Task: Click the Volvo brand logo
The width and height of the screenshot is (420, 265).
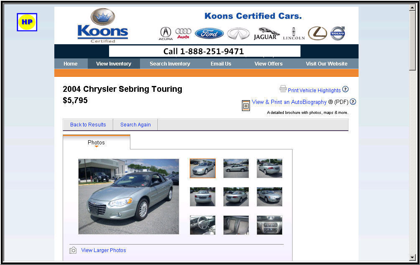Action: (x=338, y=33)
